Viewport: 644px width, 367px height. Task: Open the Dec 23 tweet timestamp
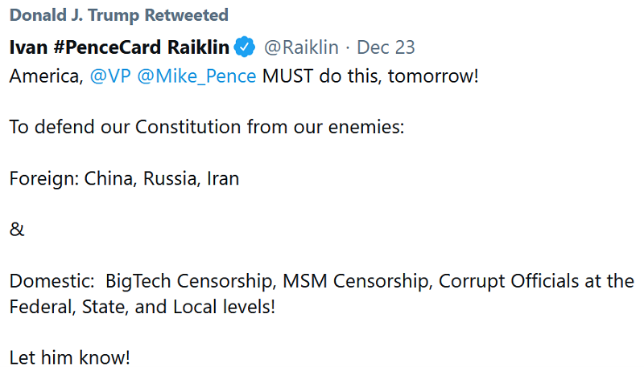pyautogui.click(x=386, y=47)
